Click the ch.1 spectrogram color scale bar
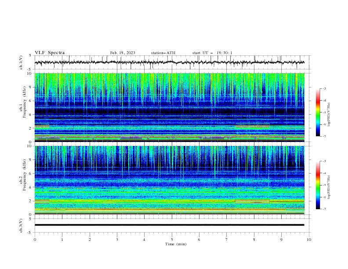348x269 pixels. (318, 113)
